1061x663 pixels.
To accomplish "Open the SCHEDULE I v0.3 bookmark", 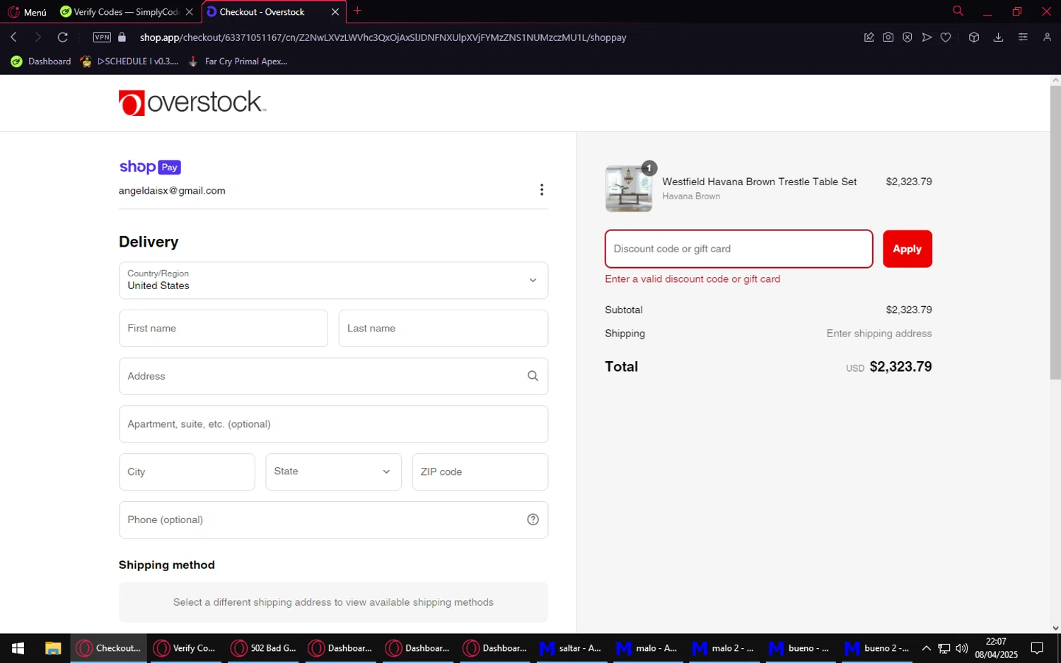I will (129, 61).
